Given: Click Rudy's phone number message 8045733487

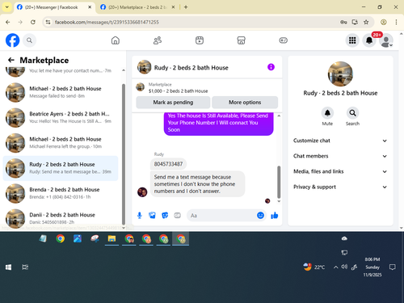Looking at the screenshot, I should [x=168, y=164].
